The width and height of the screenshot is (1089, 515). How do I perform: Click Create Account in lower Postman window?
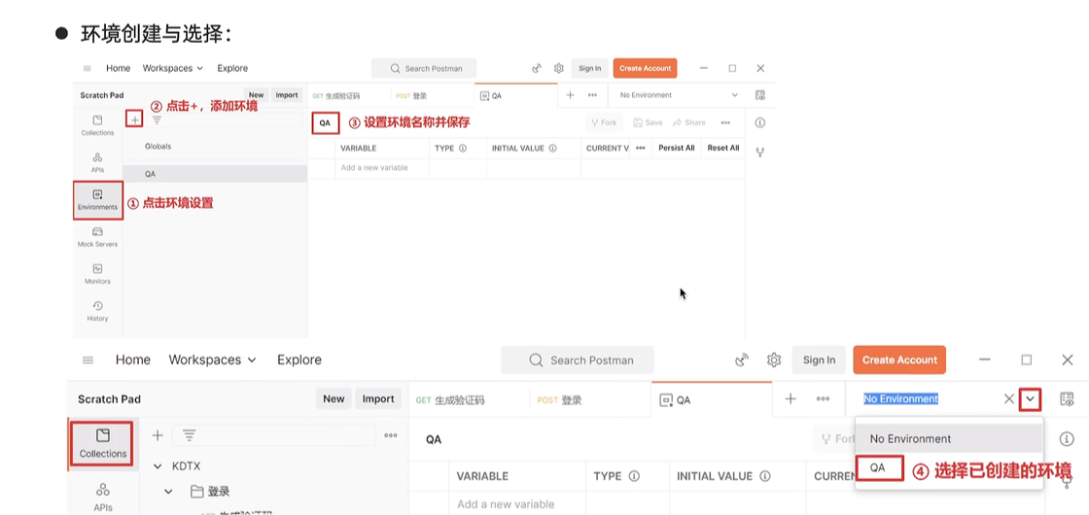[899, 360]
